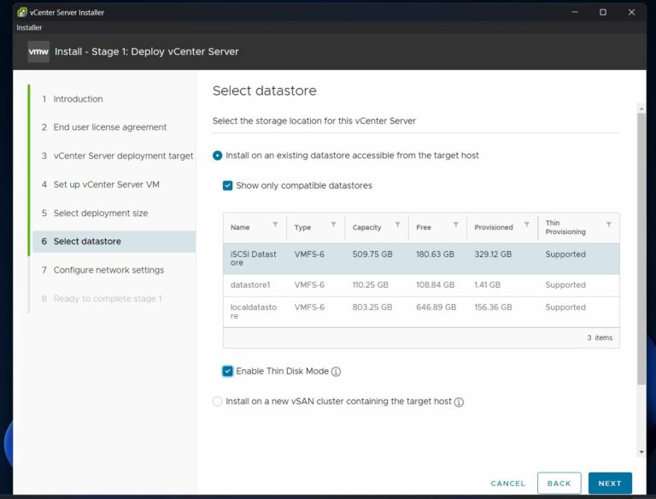This screenshot has height=499, width=656.
Task: Click the CANCEL button
Action: click(508, 484)
